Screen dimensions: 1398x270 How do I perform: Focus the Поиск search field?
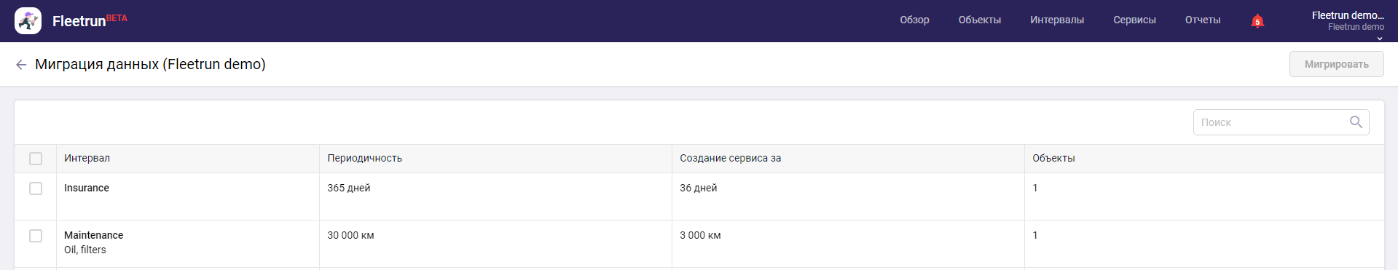point(1281,122)
